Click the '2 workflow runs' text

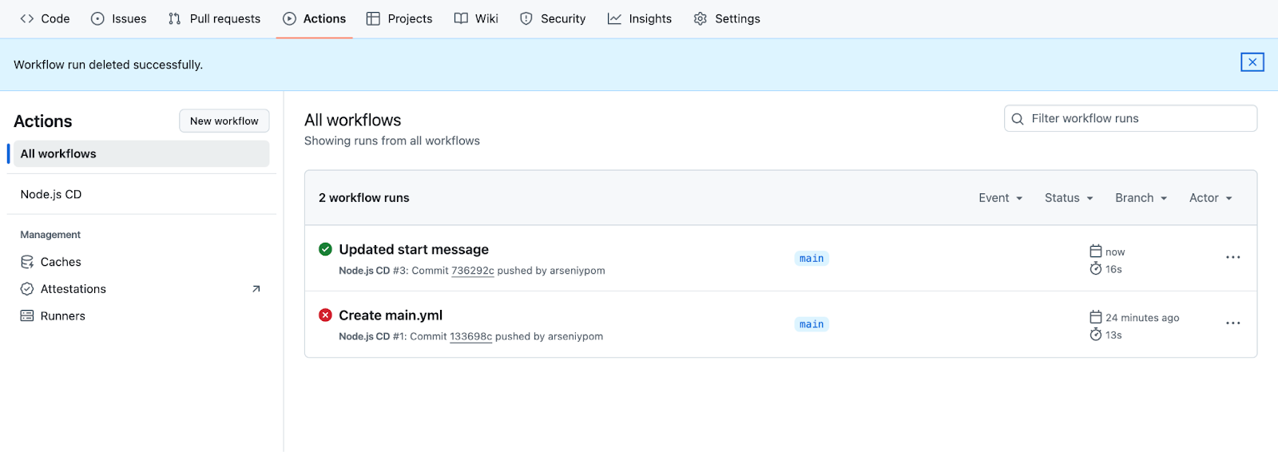coord(364,198)
